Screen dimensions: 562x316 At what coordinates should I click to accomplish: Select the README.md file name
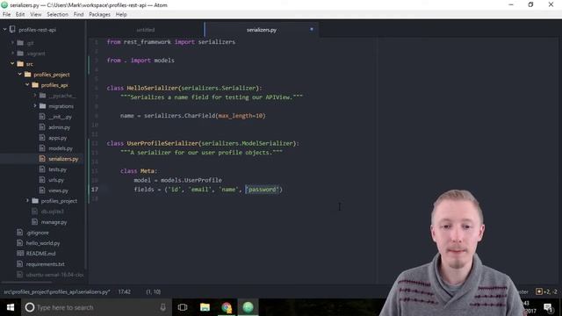41,254
